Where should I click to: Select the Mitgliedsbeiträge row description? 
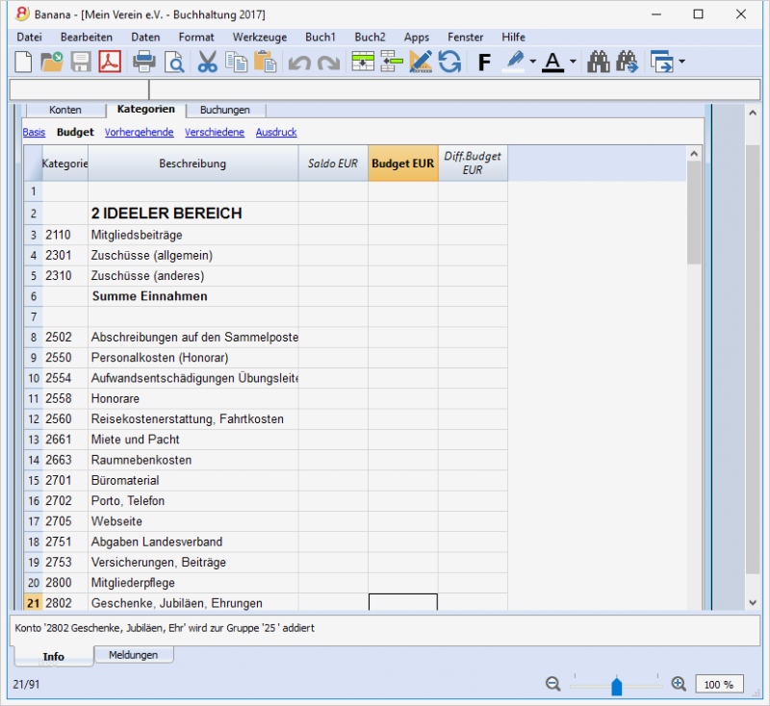[193, 235]
